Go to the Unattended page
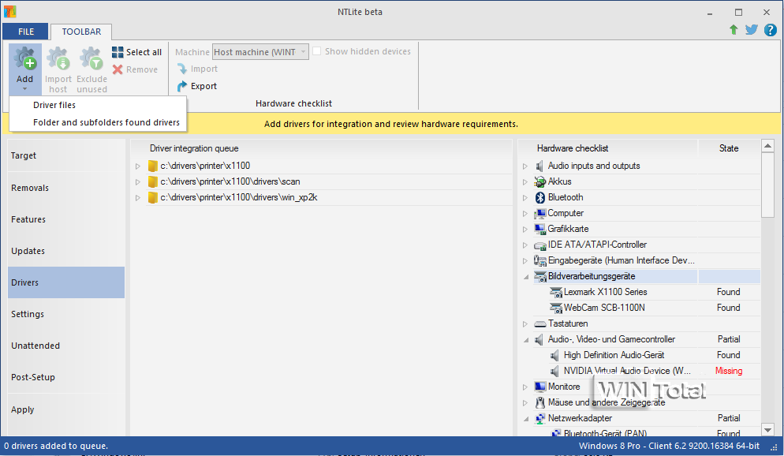This screenshot has height=456, width=784. click(x=35, y=346)
